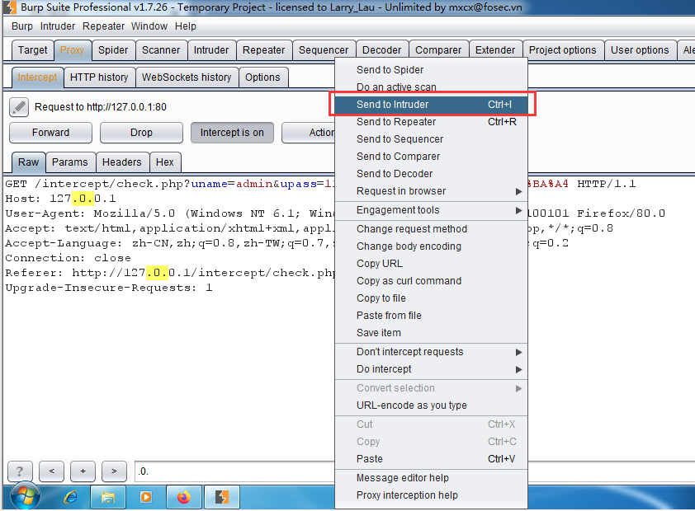
Task: Expand the 'Do intercept' submenu
Action: (x=431, y=369)
